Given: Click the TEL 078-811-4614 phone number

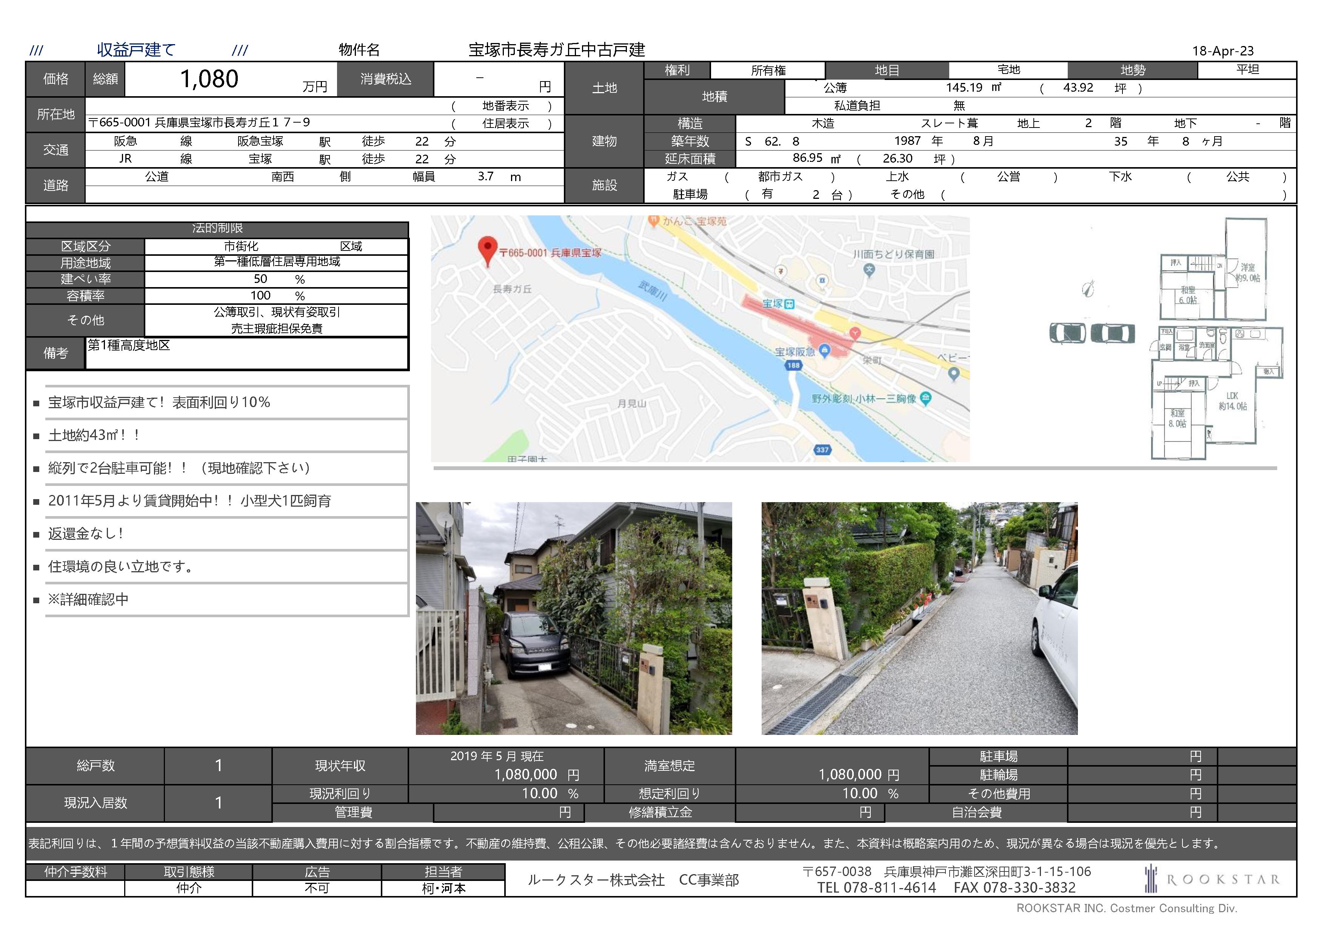Looking at the screenshot, I should (x=876, y=888).
